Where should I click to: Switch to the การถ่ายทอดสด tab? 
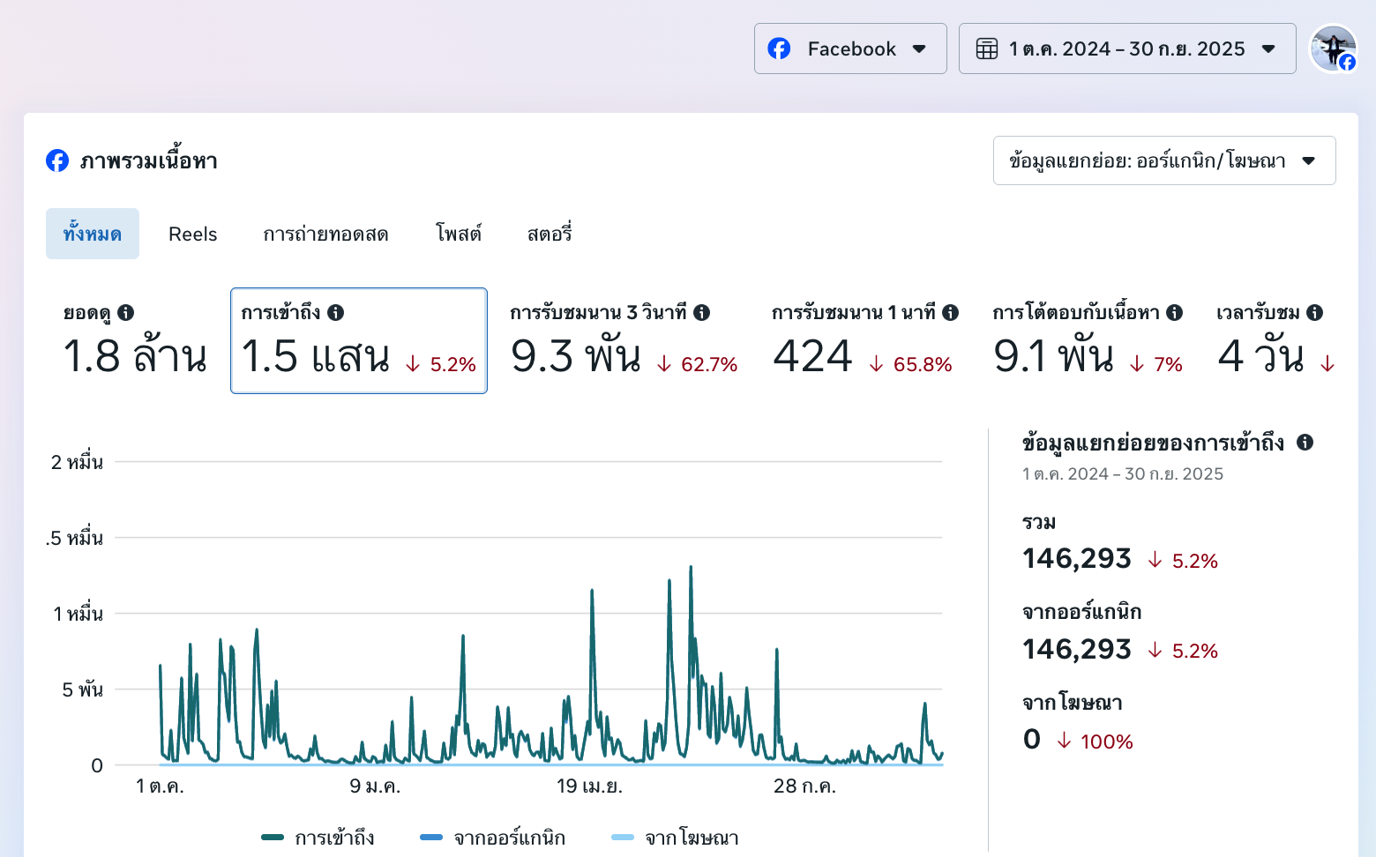click(325, 235)
